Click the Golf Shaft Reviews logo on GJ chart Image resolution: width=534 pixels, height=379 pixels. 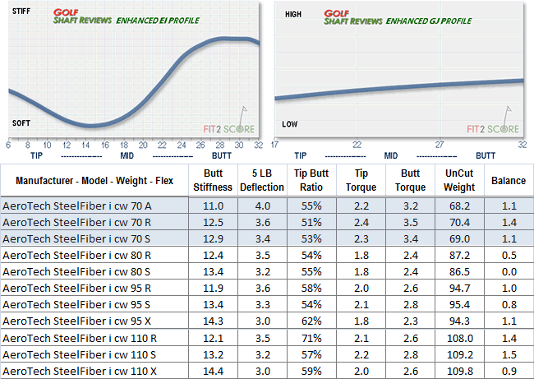(352, 17)
